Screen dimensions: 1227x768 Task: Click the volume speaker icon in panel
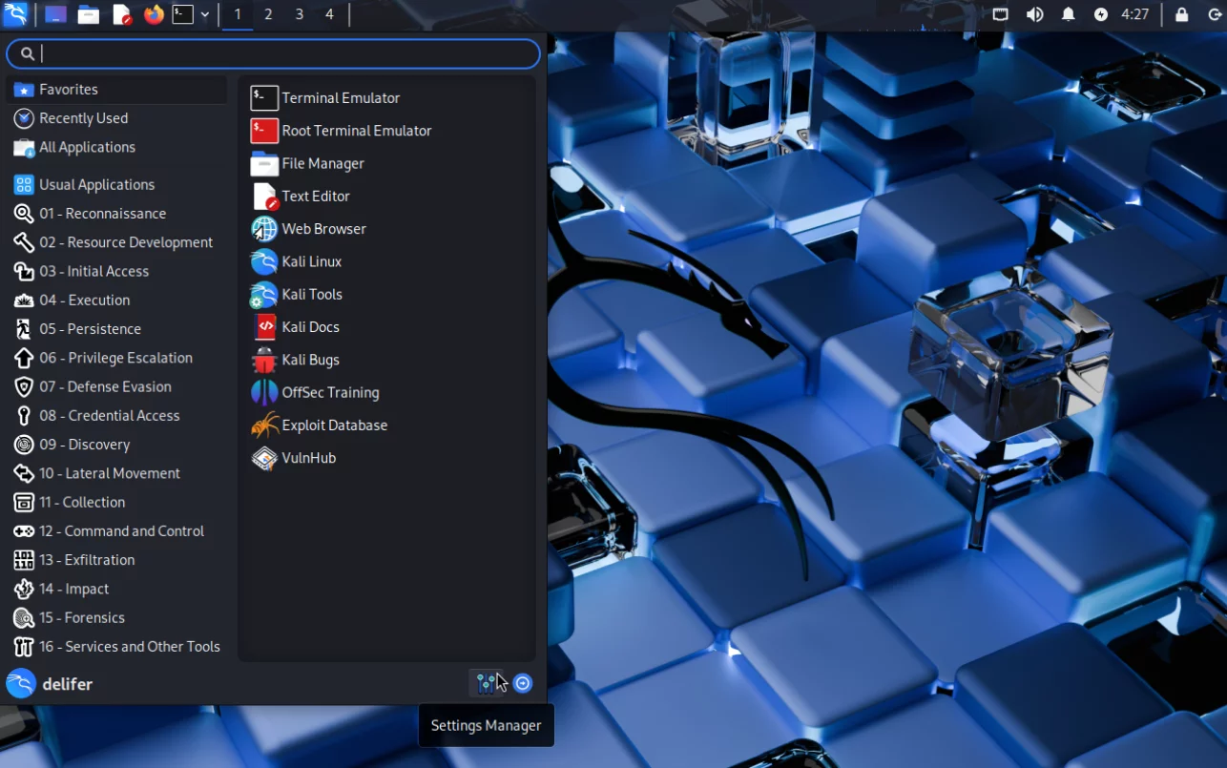click(x=1034, y=14)
